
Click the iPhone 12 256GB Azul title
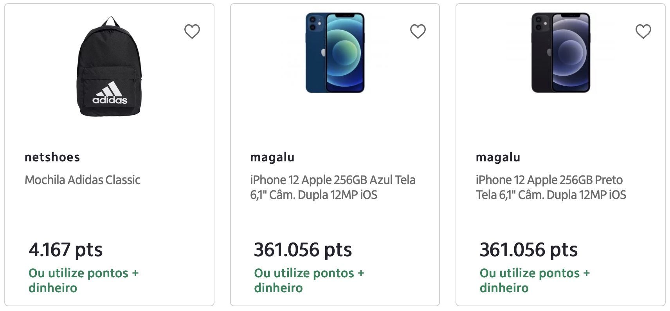click(333, 187)
